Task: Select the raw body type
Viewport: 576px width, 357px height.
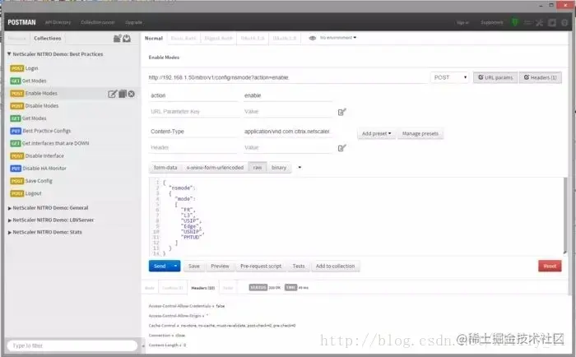Action: 258,168
